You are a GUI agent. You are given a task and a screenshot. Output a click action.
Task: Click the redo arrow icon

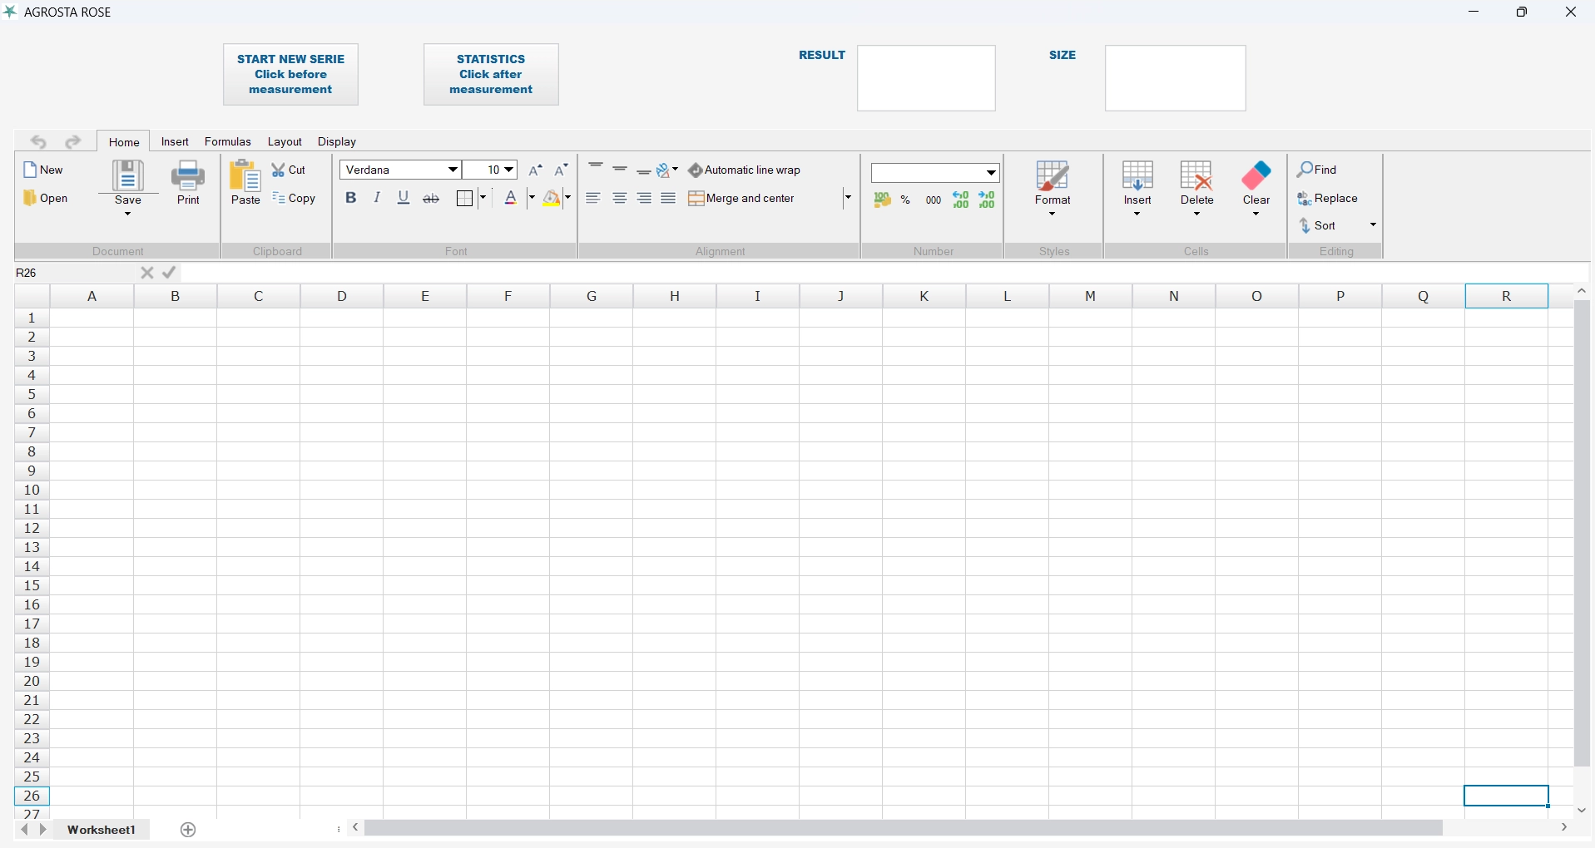pos(73,142)
